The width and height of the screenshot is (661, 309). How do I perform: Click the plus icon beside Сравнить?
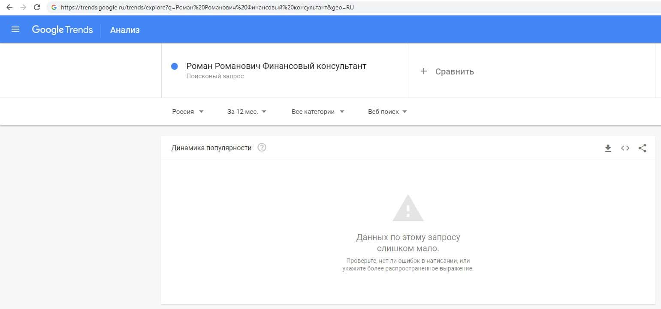click(424, 71)
